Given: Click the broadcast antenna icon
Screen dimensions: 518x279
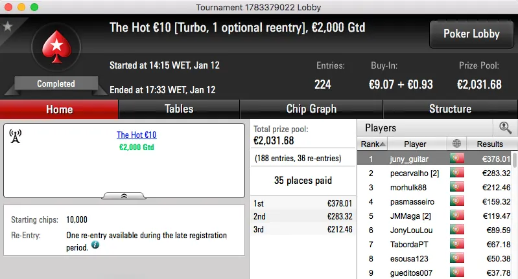Looking at the screenshot, I should [x=16, y=136].
